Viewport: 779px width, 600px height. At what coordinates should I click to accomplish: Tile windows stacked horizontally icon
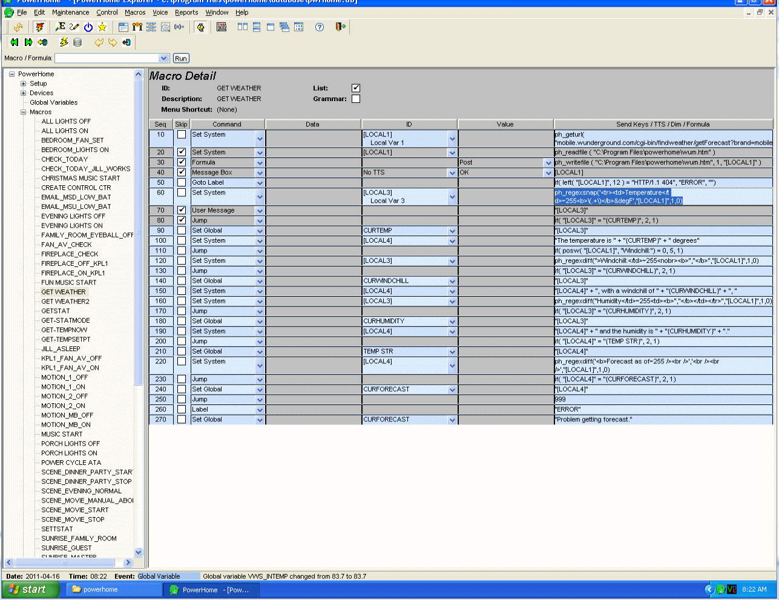[257, 27]
